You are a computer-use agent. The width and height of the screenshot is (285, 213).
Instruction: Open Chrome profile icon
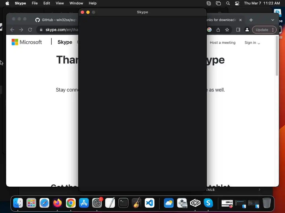click(x=247, y=30)
